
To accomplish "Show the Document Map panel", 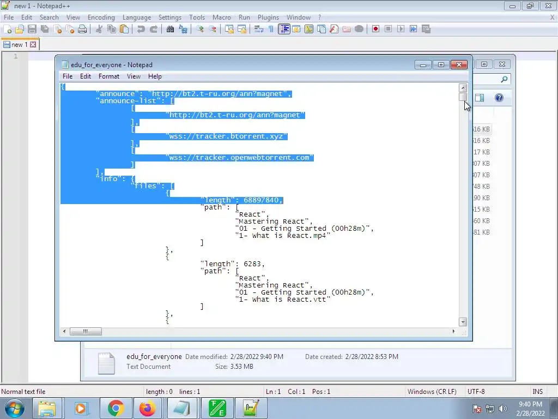I will pyautogui.click(x=309, y=29).
